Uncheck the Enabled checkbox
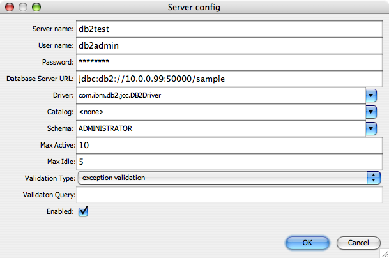Viewport: 389px width, 258px height. click(83, 211)
